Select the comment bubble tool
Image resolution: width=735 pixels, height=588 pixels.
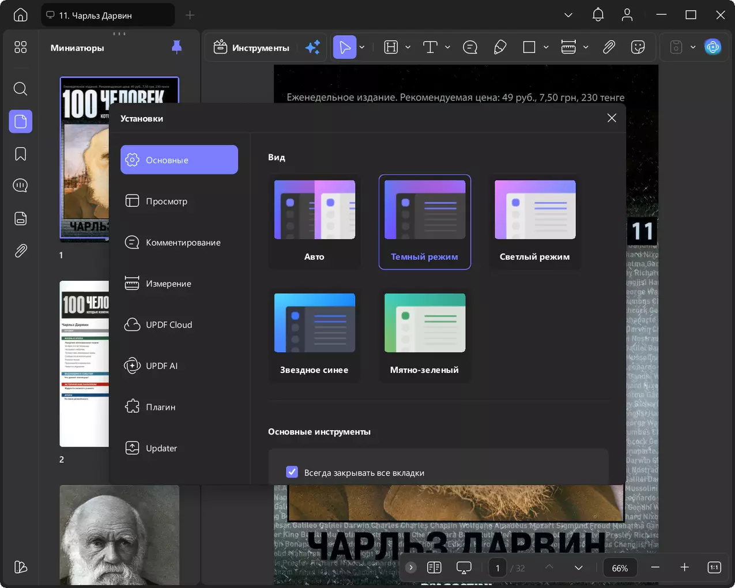(470, 47)
